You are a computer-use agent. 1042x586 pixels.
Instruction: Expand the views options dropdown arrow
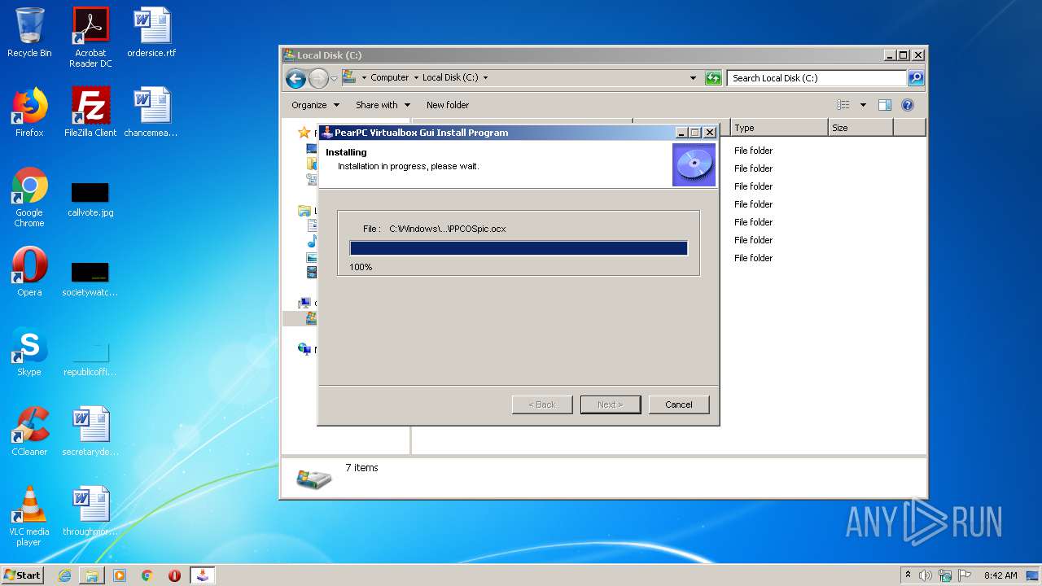(863, 105)
